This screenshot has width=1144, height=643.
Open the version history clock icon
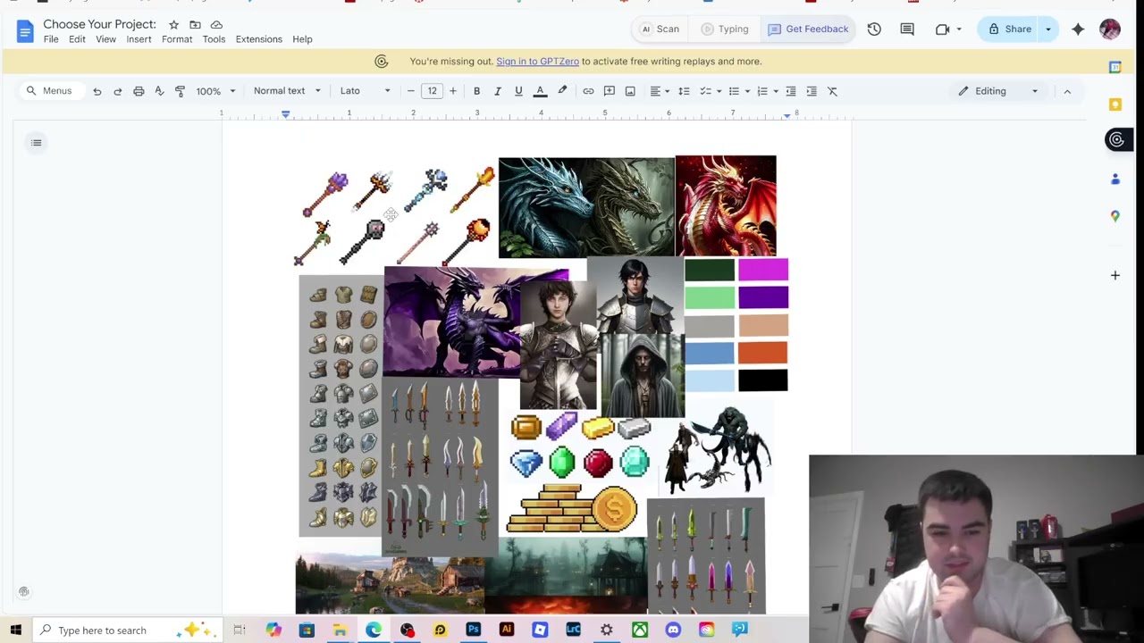point(874,29)
